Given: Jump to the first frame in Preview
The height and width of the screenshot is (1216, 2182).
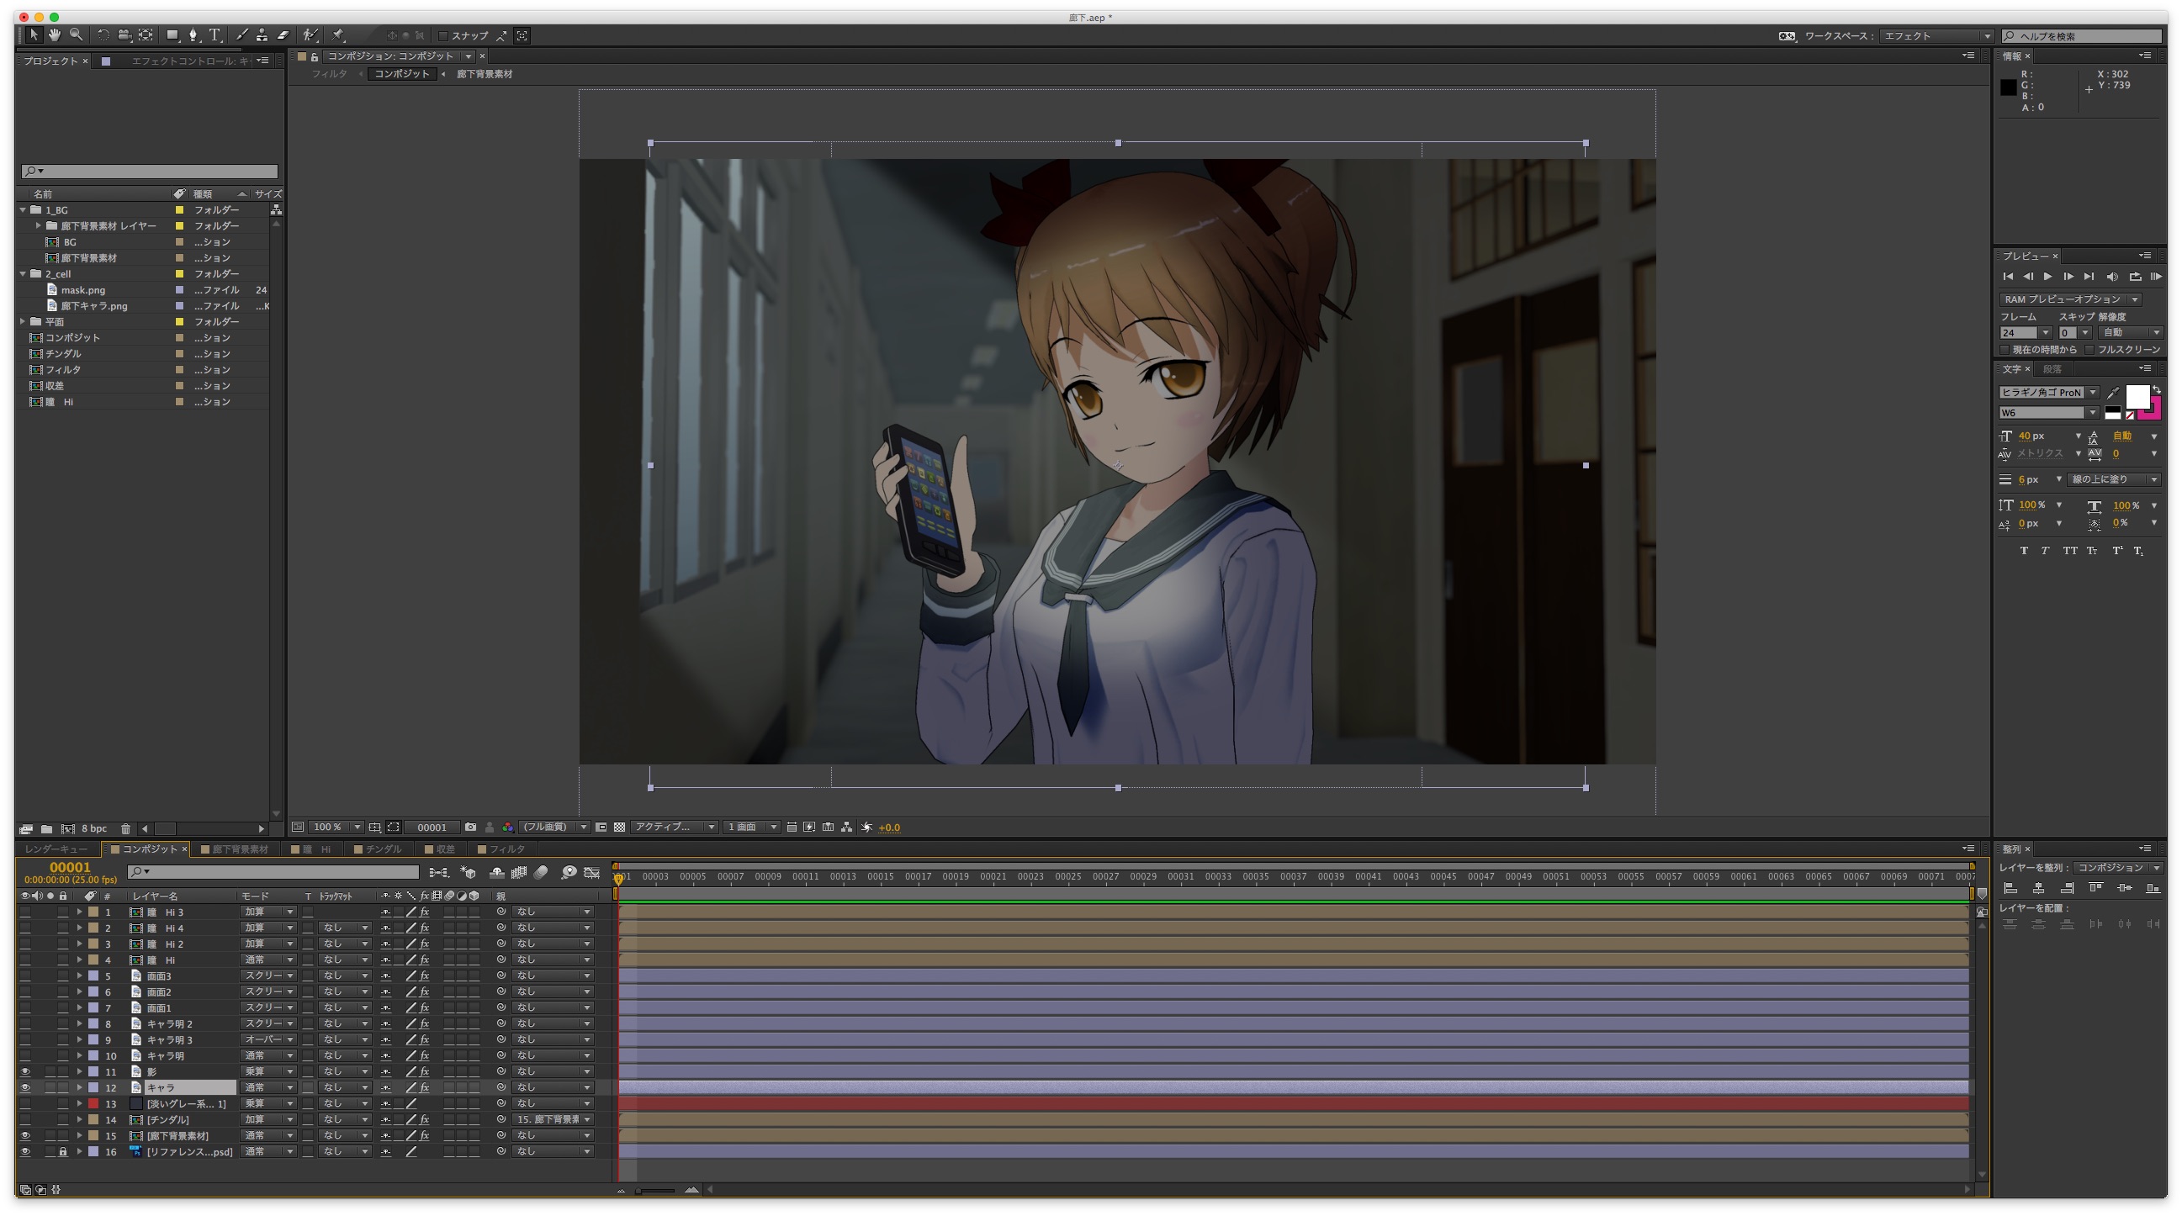Looking at the screenshot, I should 2008,276.
